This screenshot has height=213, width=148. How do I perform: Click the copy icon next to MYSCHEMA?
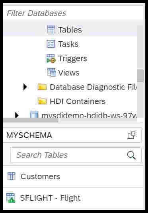point(131,135)
